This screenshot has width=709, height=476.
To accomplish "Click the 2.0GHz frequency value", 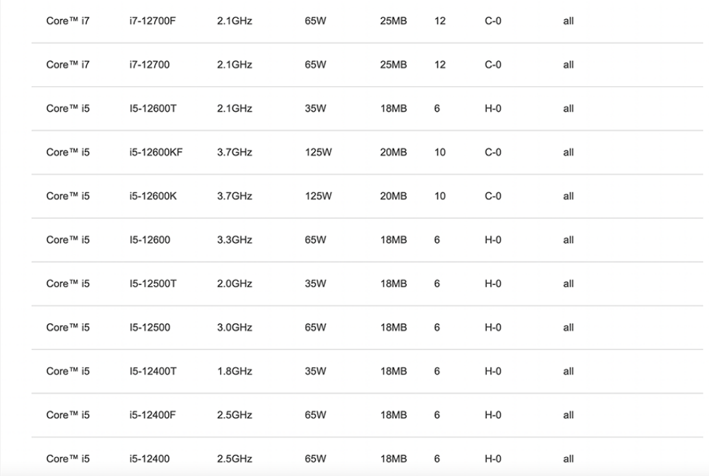I will pos(235,284).
